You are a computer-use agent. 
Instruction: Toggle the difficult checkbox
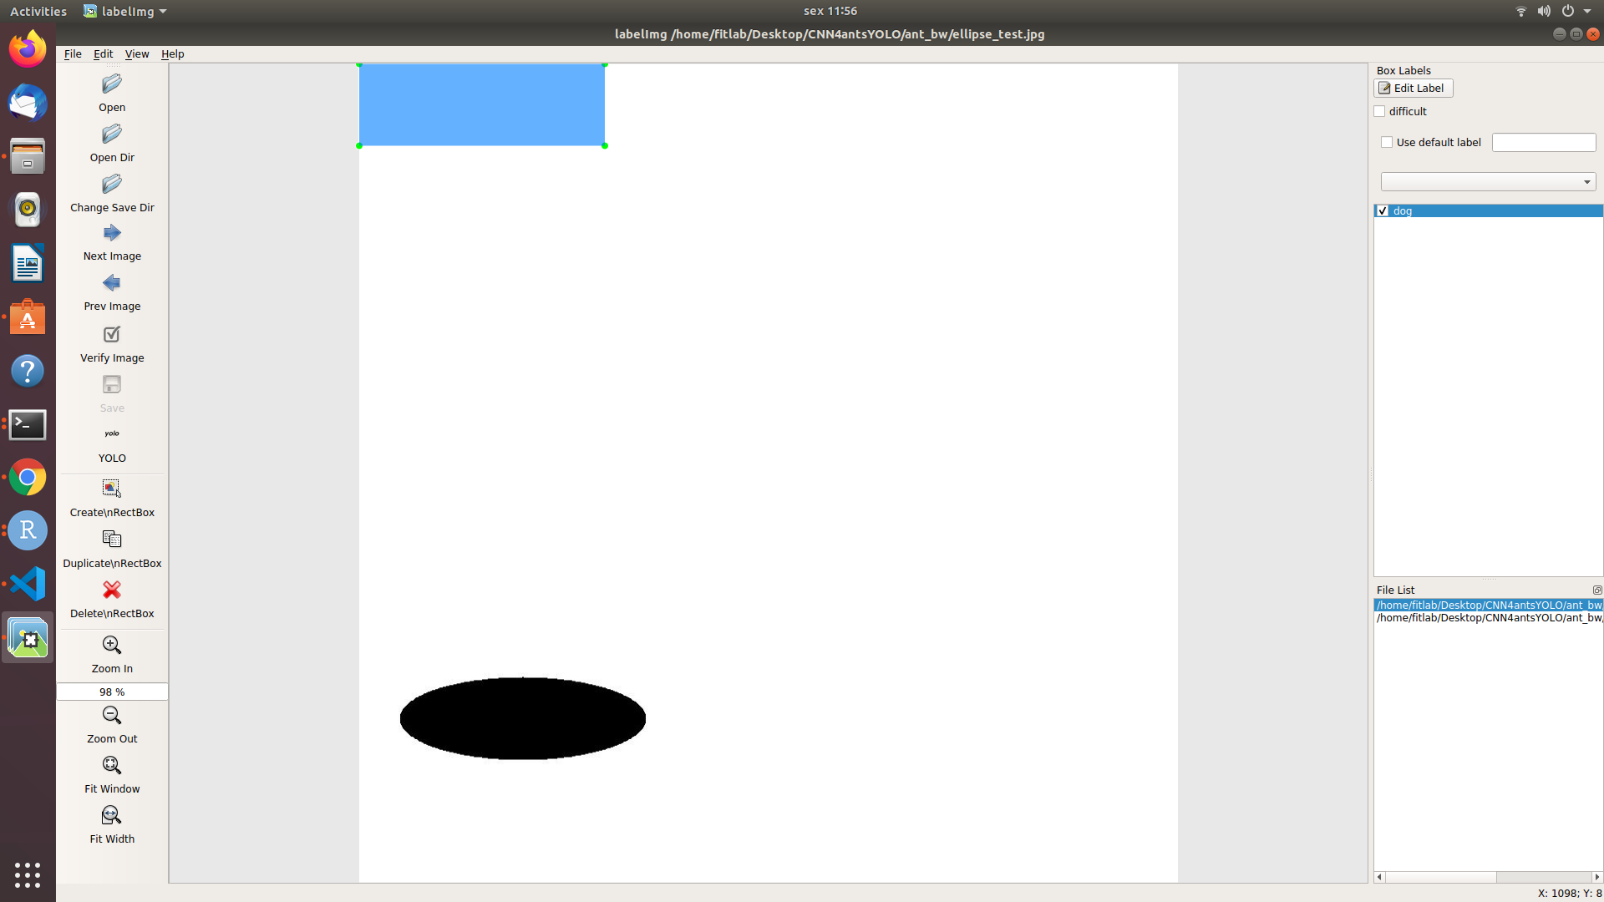(1379, 111)
